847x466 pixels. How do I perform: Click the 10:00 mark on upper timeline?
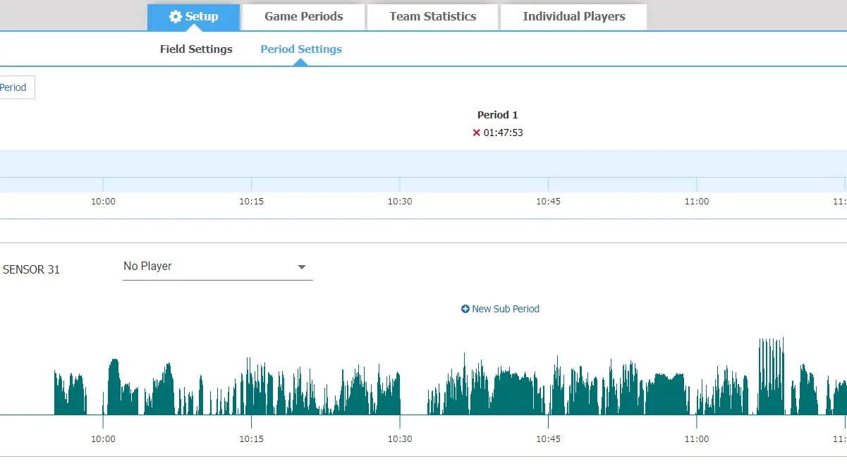103,201
